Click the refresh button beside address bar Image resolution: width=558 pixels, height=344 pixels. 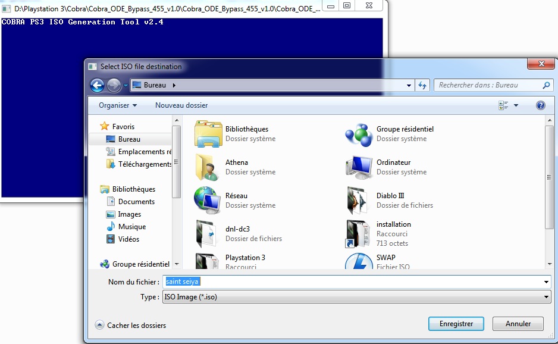click(x=422, y=85)
